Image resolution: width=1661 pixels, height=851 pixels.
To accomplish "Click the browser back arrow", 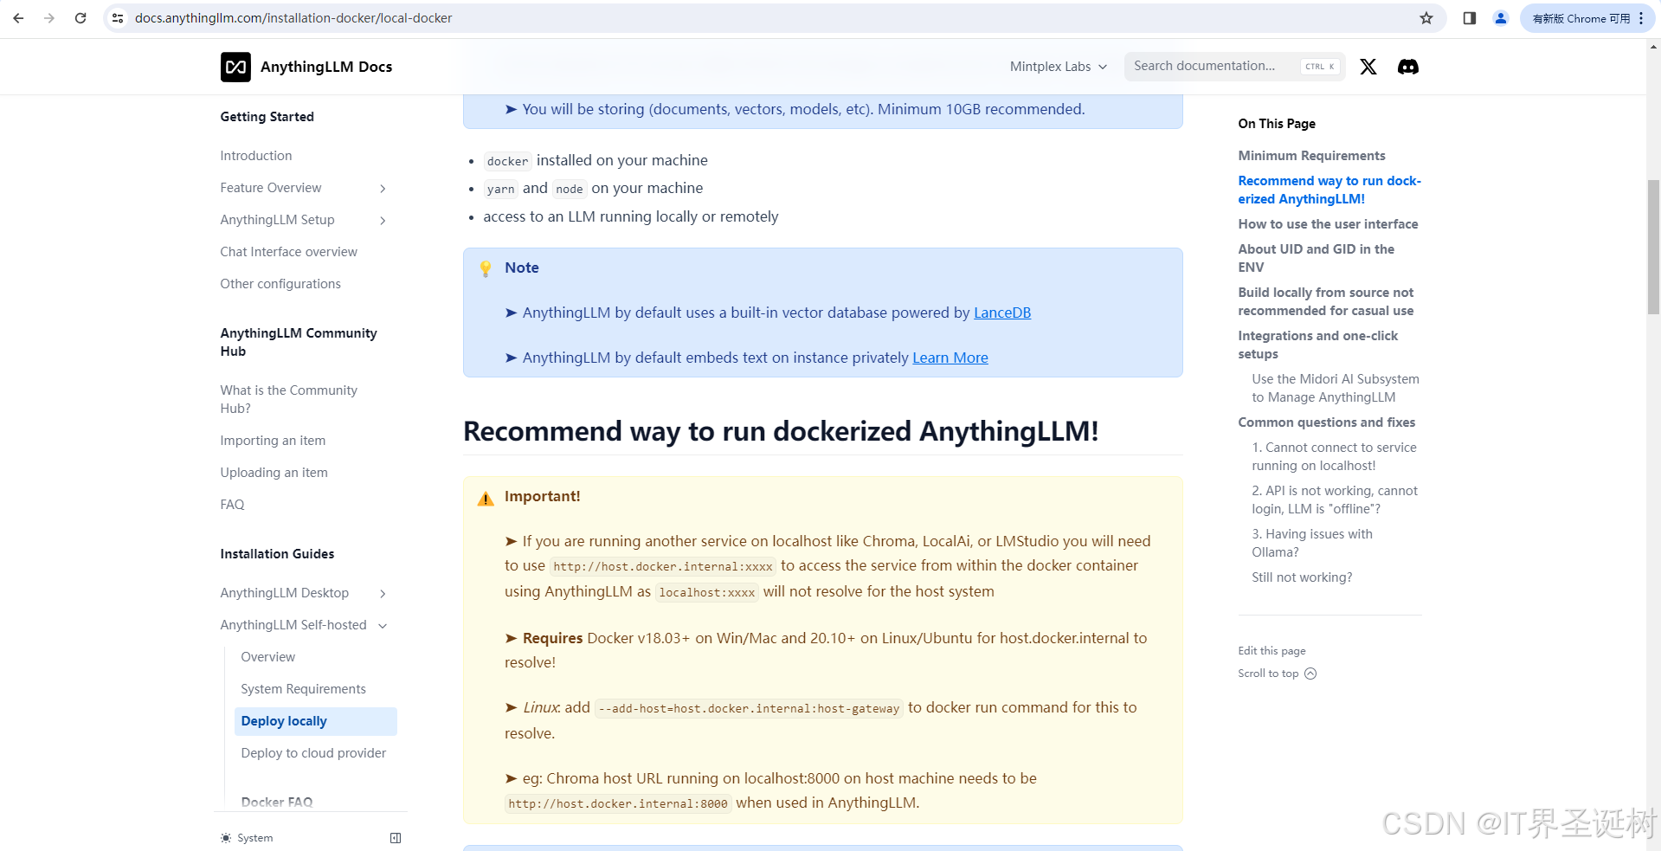I will click(18, 18).
